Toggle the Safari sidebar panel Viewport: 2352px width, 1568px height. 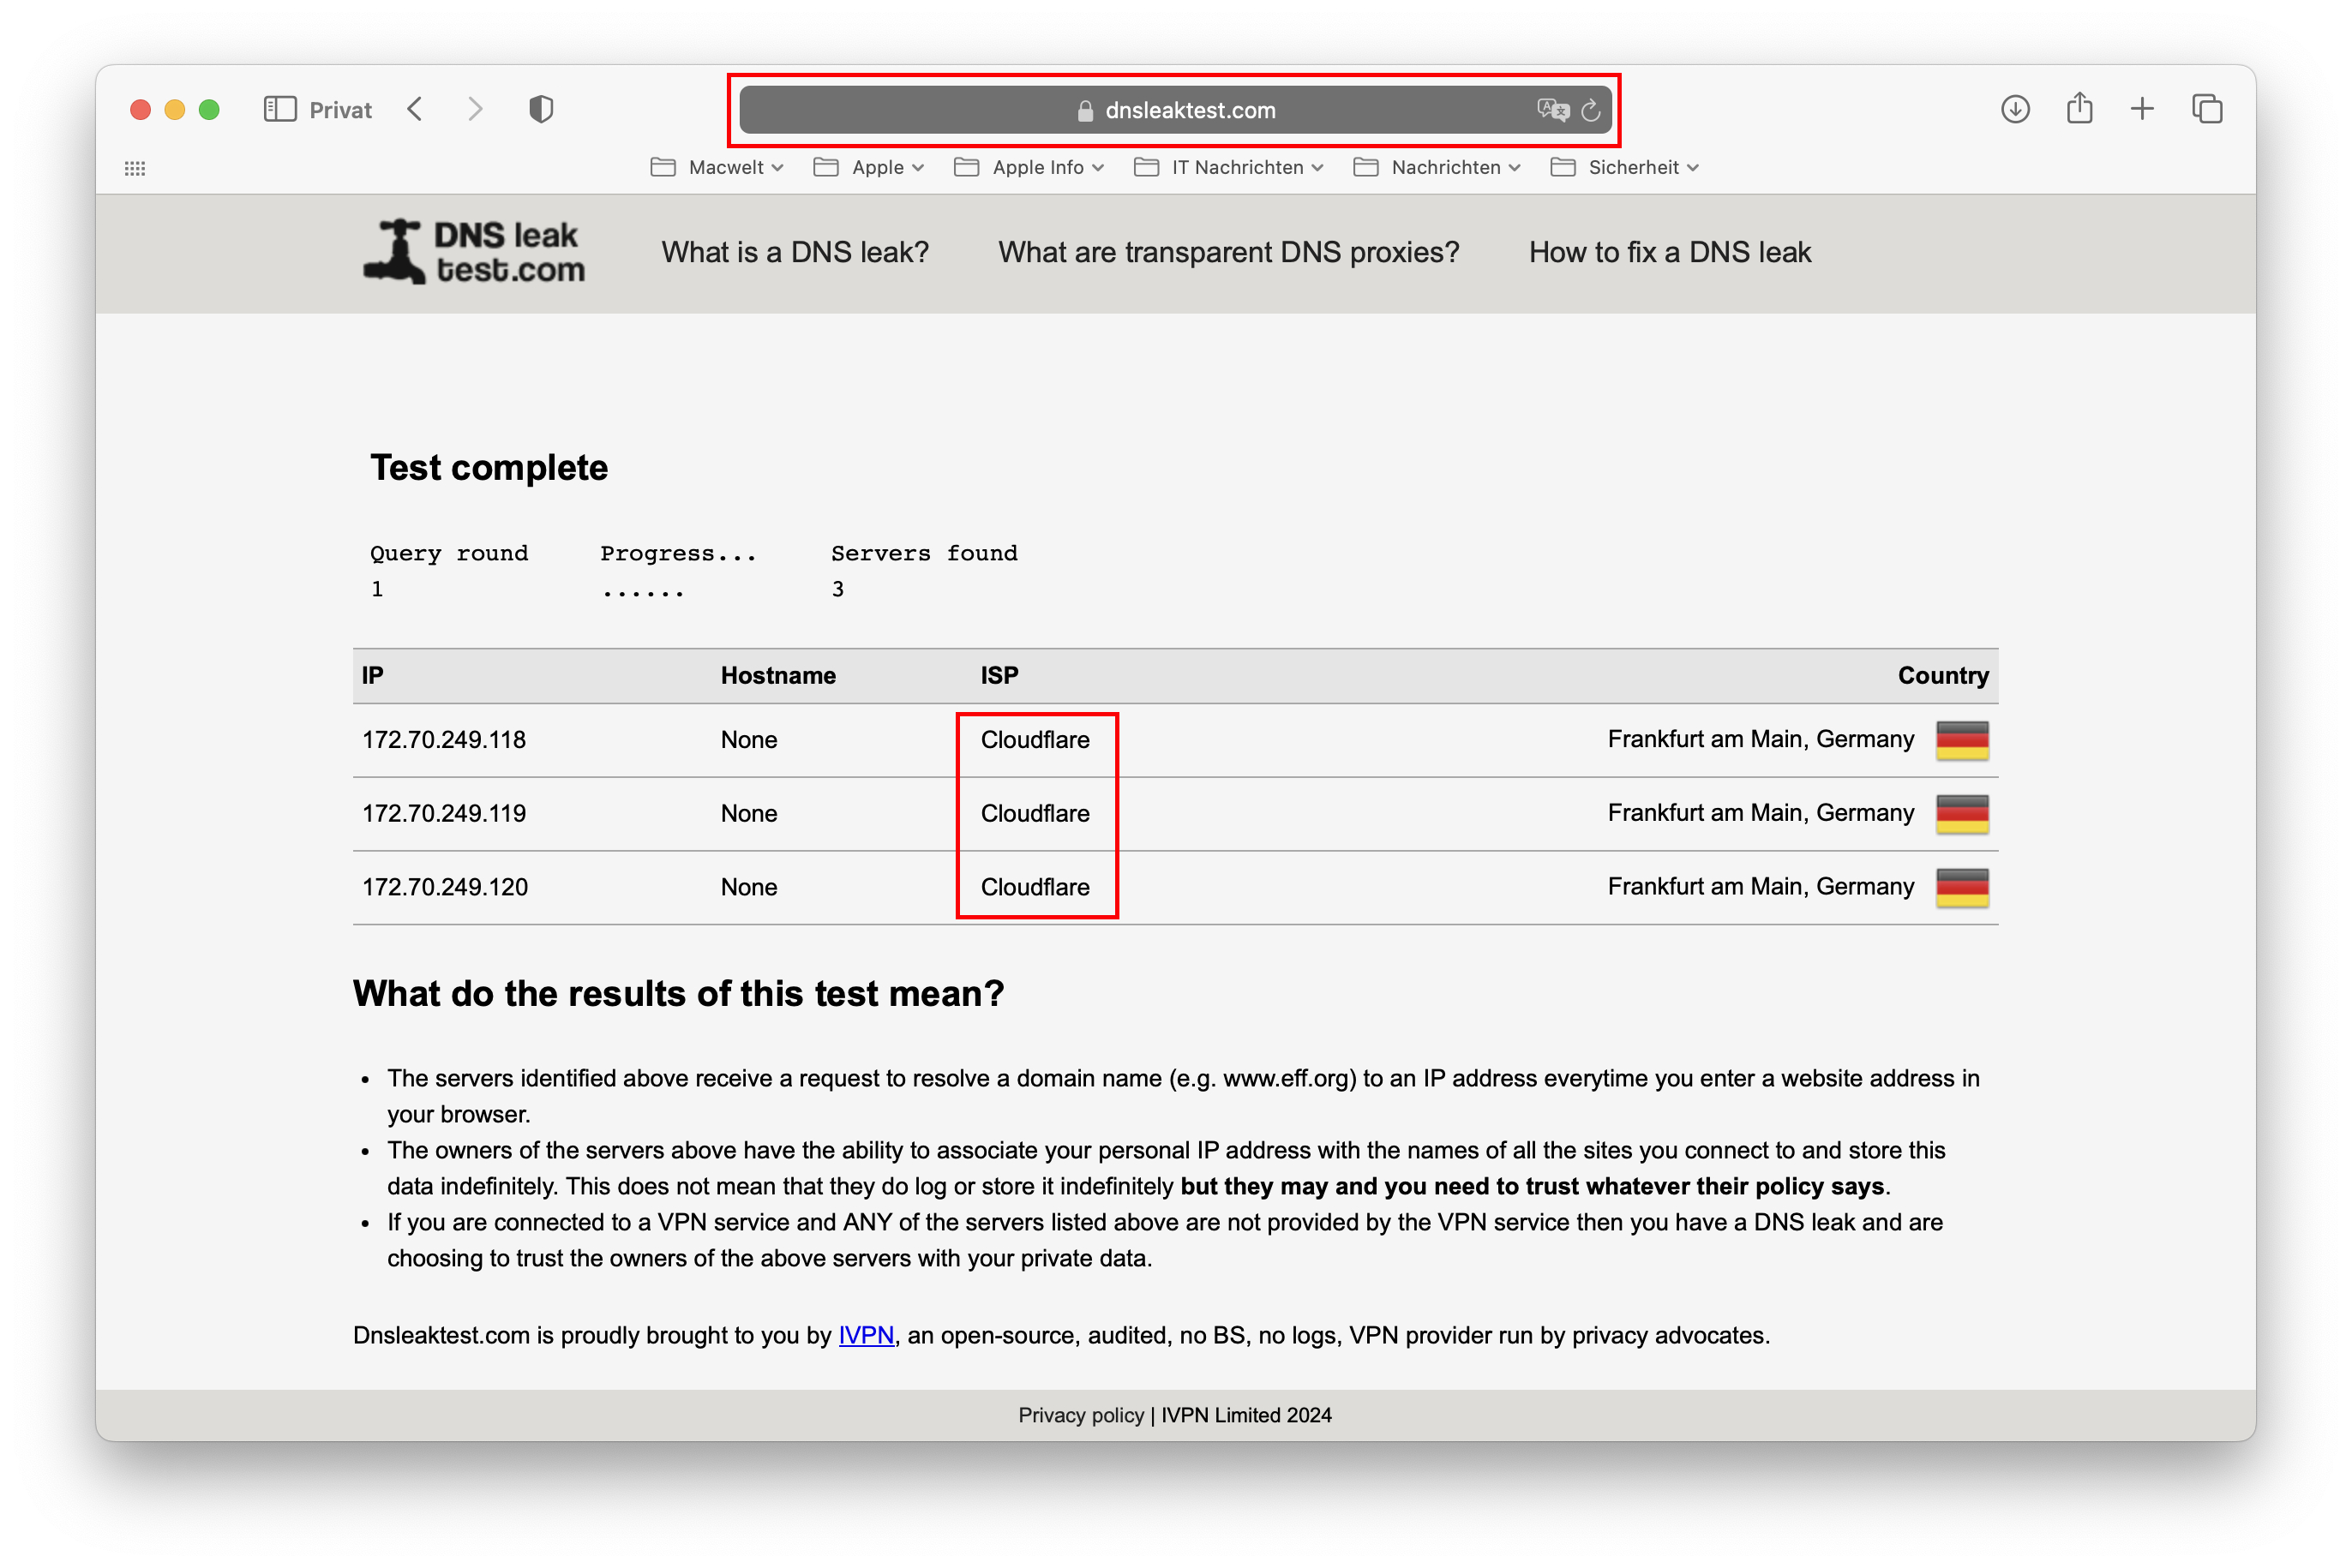(279, 109)
